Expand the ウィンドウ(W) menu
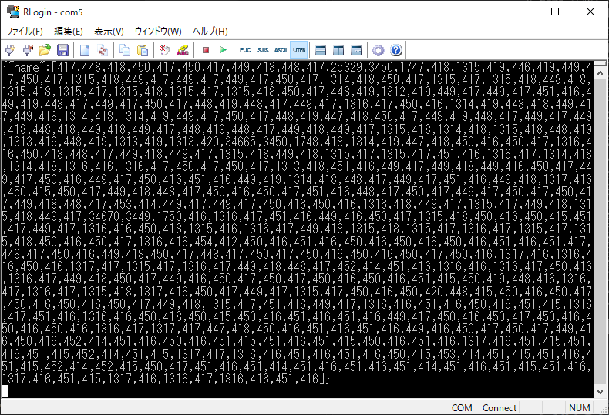Image resolution: width=609 pixels, height=415 pixels. click(158, 32)
